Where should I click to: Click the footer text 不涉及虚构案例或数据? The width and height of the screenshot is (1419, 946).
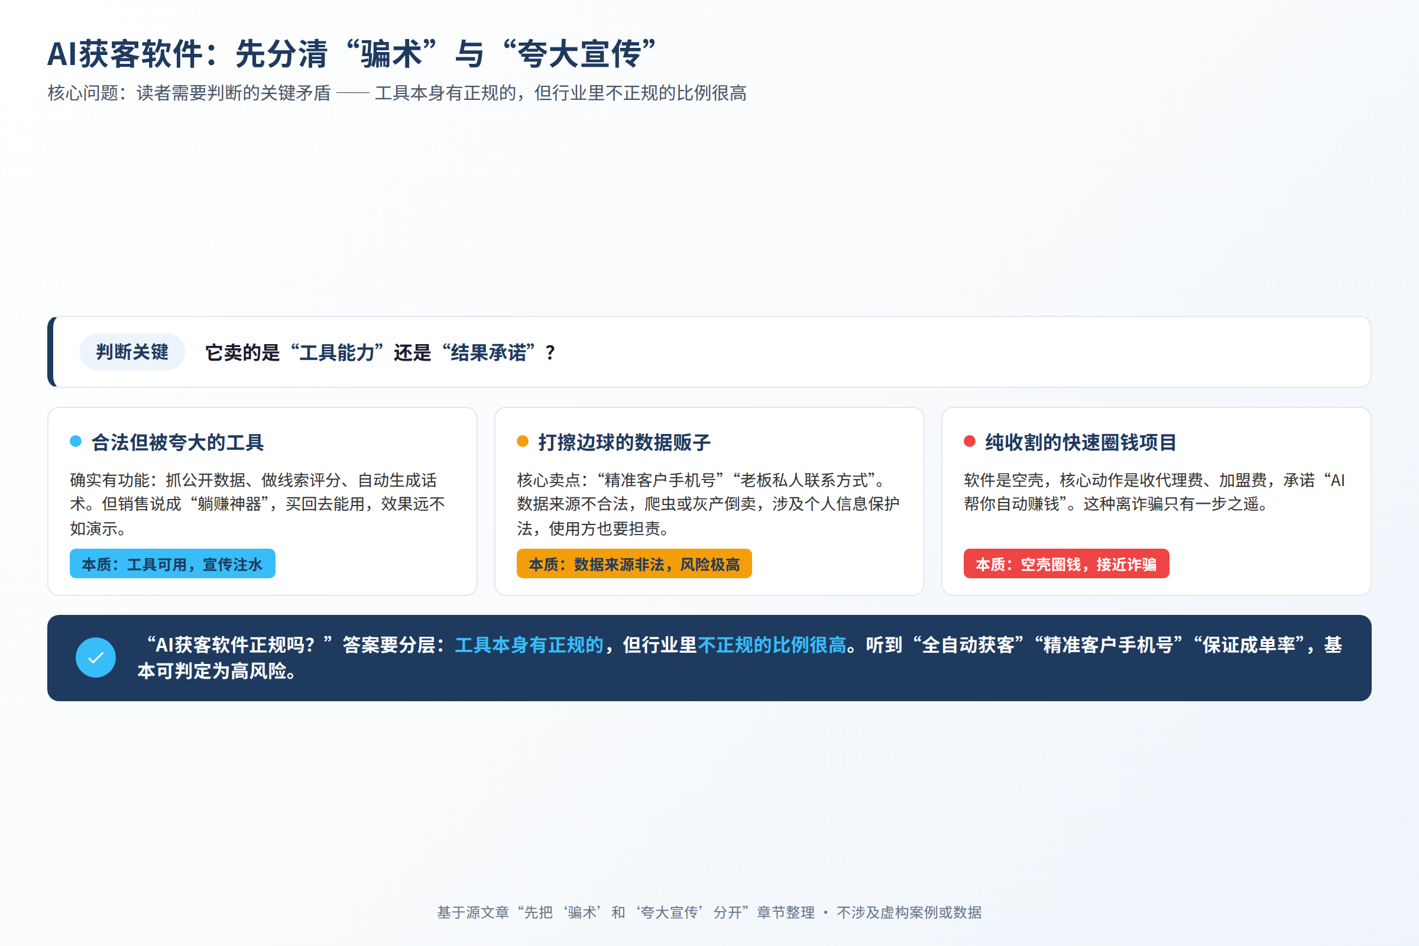click(x=909, y=912)
